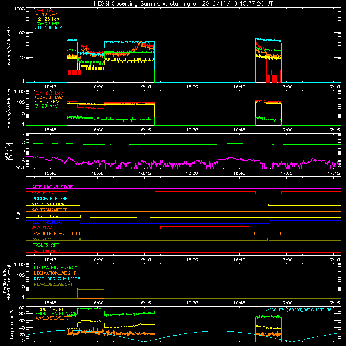Select the 25-50 keV legend entry
The image size is (346, 346).
47,23
